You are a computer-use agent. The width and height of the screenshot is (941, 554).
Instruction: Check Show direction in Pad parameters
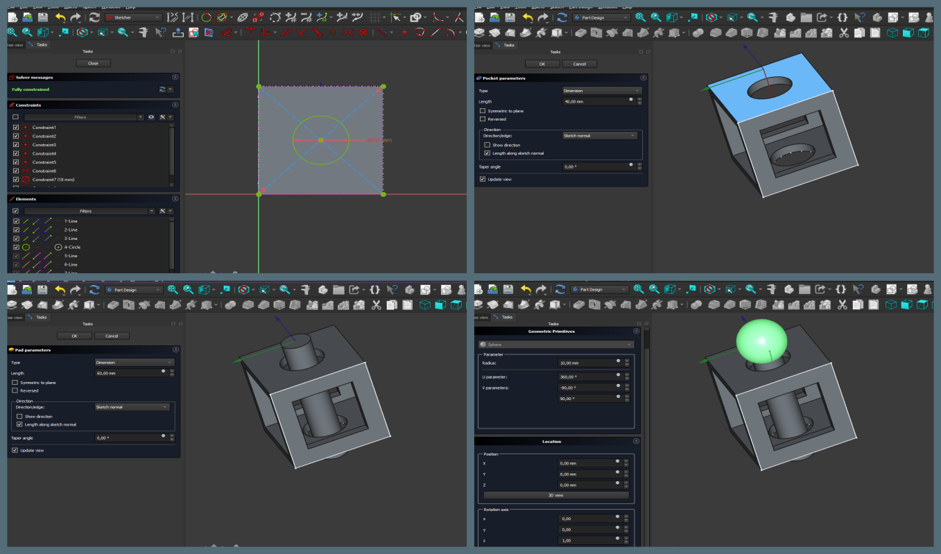click(19, 416)
